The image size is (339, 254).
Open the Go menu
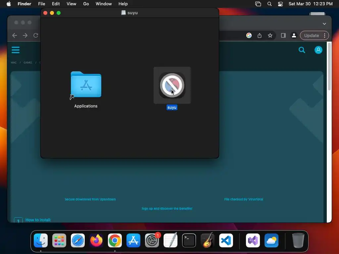point(86,4)
